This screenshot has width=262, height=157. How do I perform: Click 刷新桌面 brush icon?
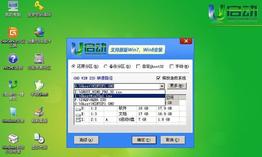tap(39, 115)
